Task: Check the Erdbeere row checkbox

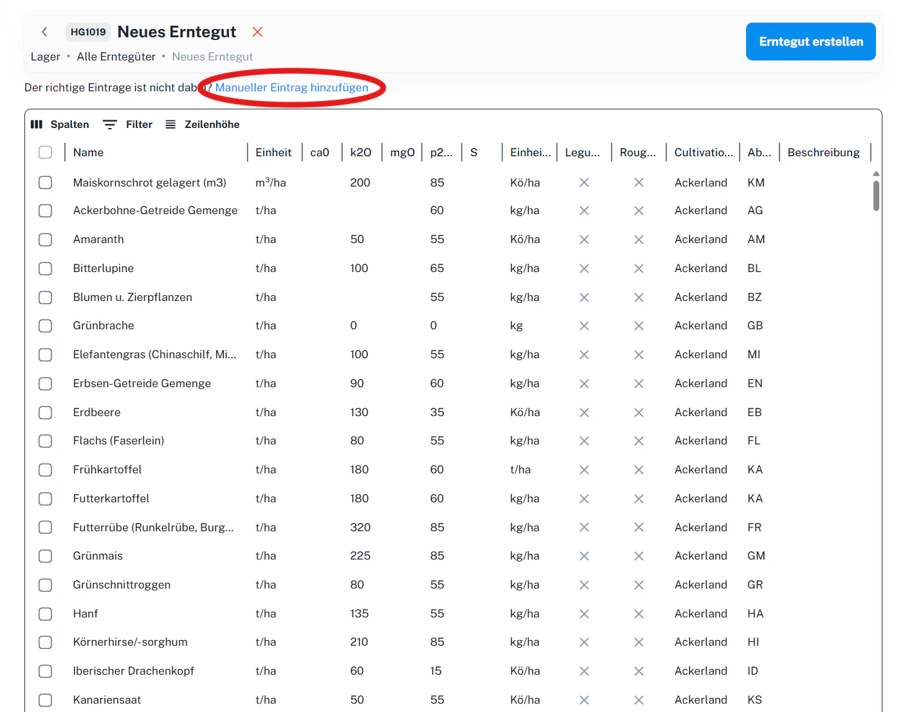Action: pos(45,412)
